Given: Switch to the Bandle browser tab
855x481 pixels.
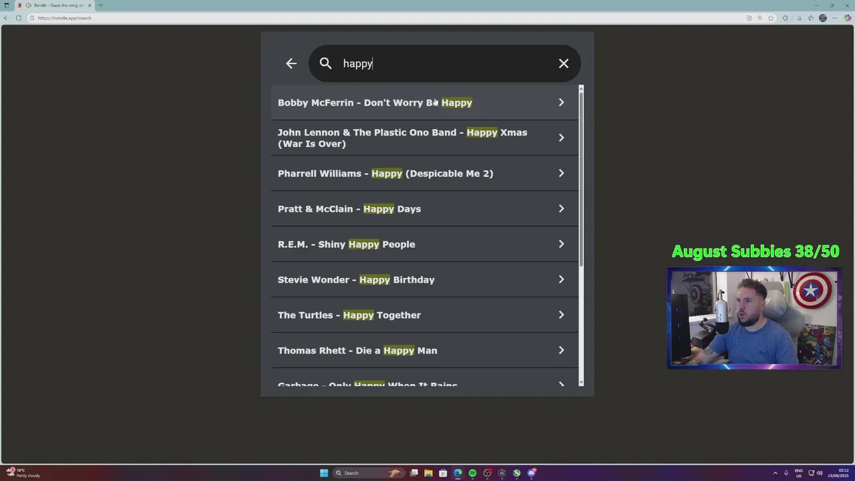Looking at the screenshot, I should pyautogui.click(x=55, y=5).
